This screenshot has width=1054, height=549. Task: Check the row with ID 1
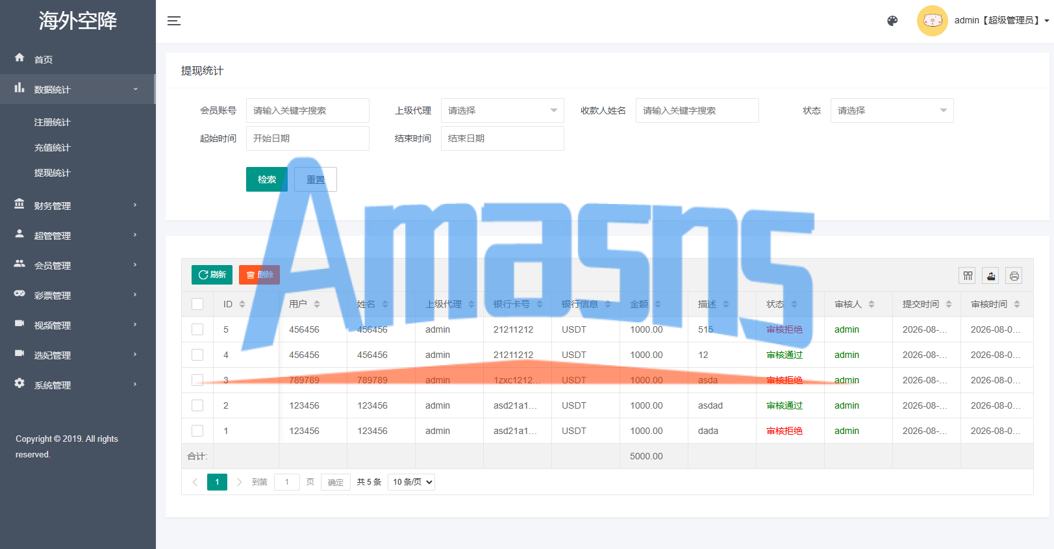click(197, 431)
